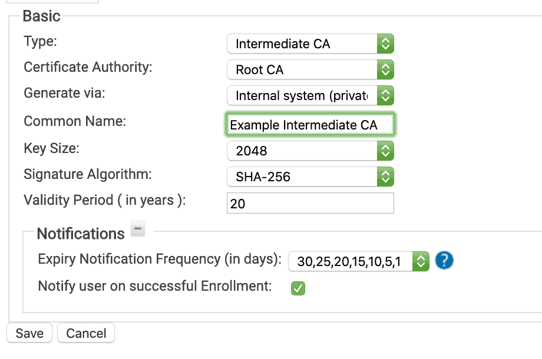Open the Type dropdown showing Intermediate CA

(x=310, y=44)
